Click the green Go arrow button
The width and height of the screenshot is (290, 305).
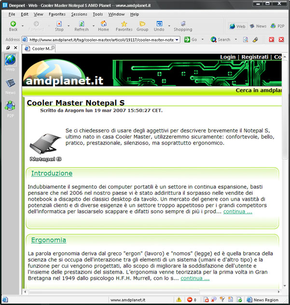click(190, 40)
